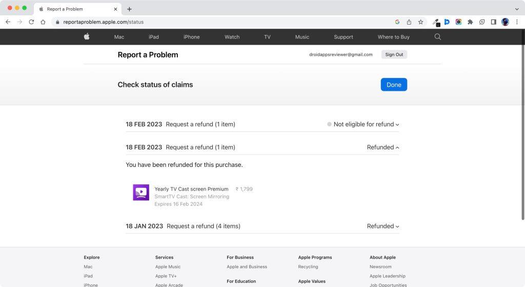Open the Chrome three-dot menu

[x=517, y=22]
